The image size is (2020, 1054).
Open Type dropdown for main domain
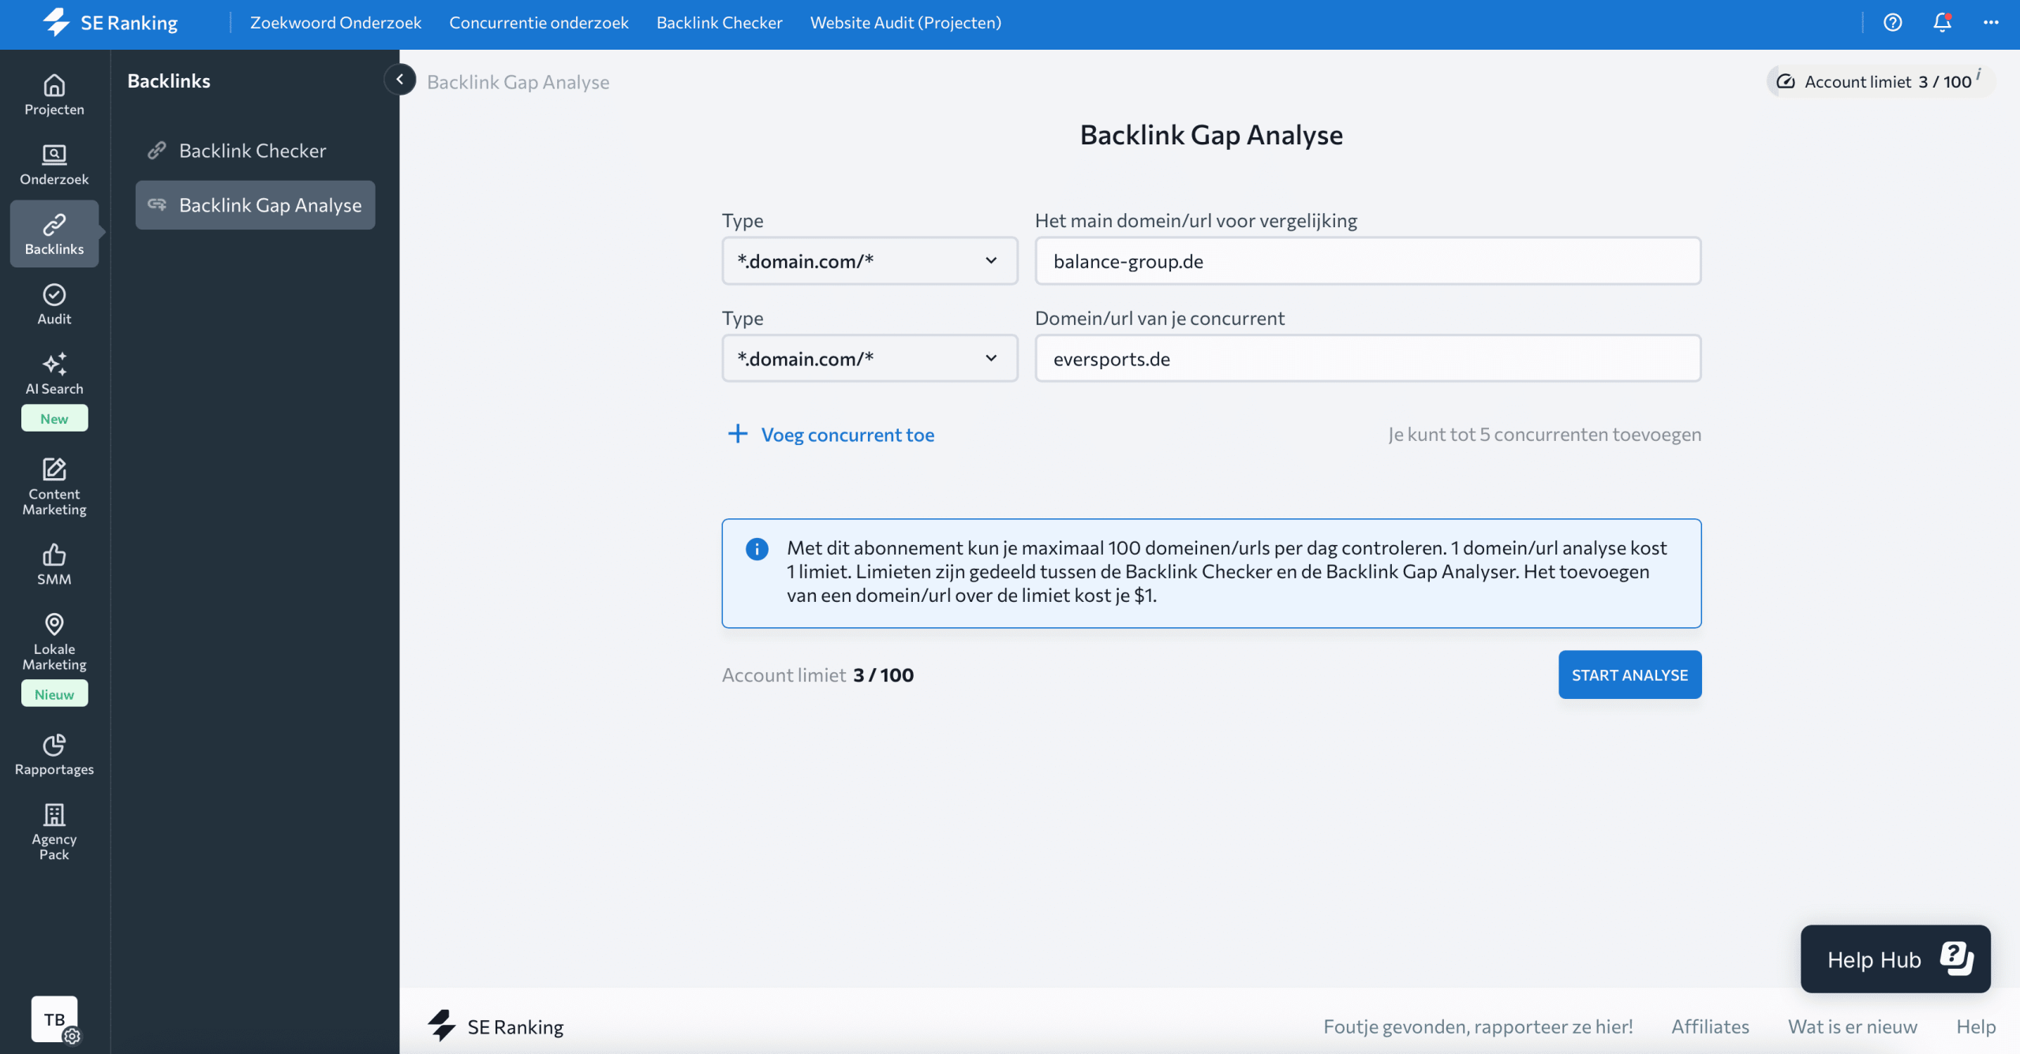tap(870, 260)
